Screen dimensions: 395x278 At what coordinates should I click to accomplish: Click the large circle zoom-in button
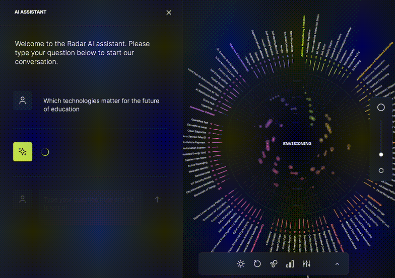[x=381, y=108]
